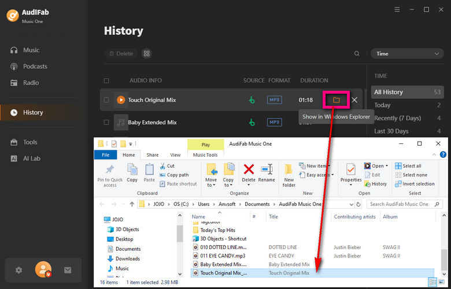Click the Paste ribbon button

click(x=149, y=173)
